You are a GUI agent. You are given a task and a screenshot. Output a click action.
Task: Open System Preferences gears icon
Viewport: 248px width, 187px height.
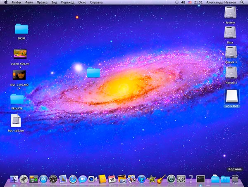[181, 179]
